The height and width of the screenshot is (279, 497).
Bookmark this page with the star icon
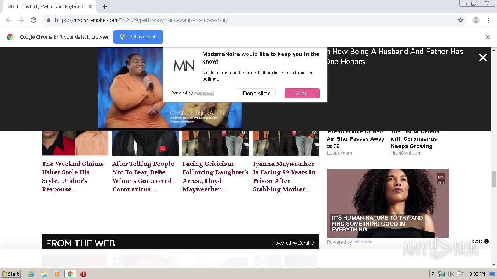tap(461, 20)
